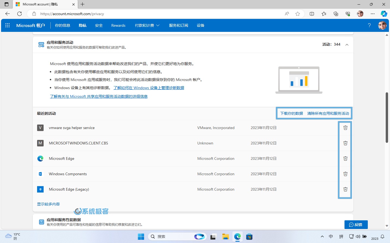Close the Microsoft account tab
This screenshot has height=243, width=390.
(x=73, y=4)
